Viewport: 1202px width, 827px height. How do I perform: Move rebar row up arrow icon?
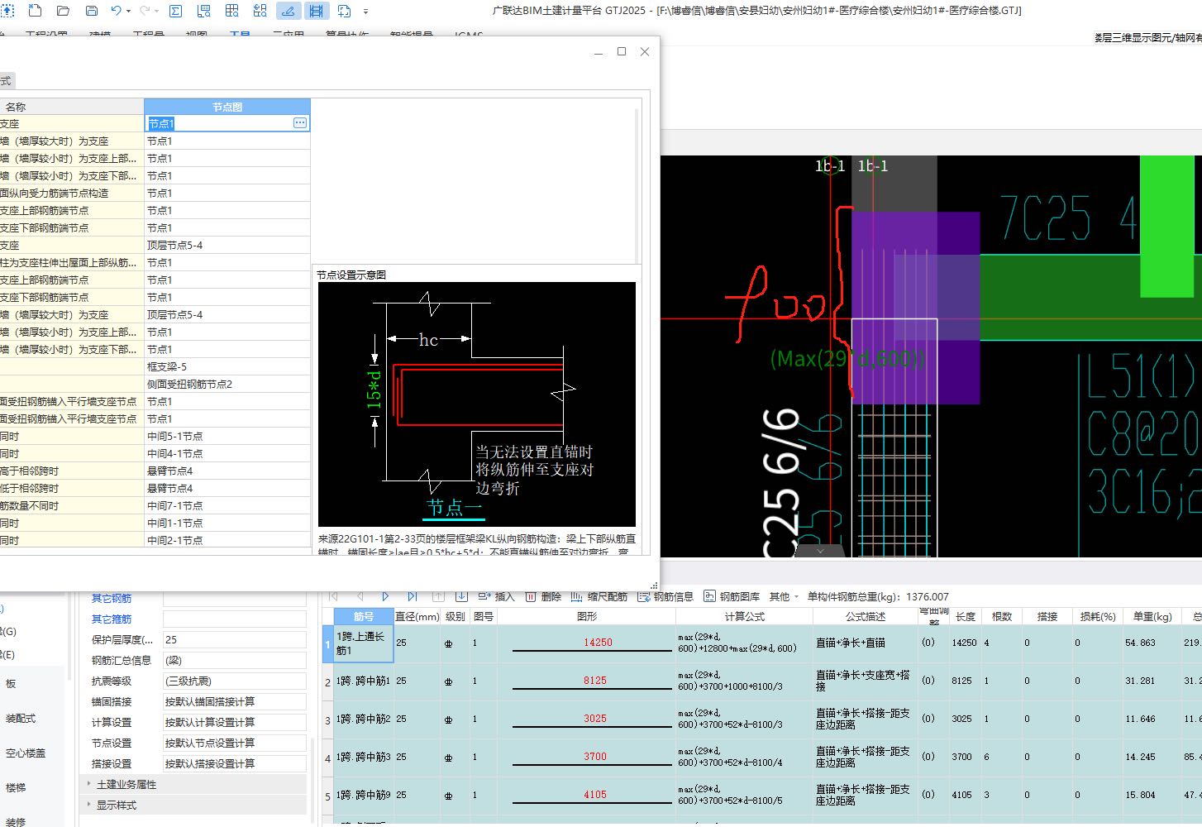438,596
